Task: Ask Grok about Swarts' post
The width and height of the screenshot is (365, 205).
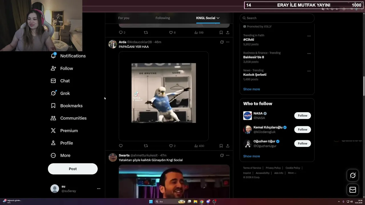Action: click(222, 155)
